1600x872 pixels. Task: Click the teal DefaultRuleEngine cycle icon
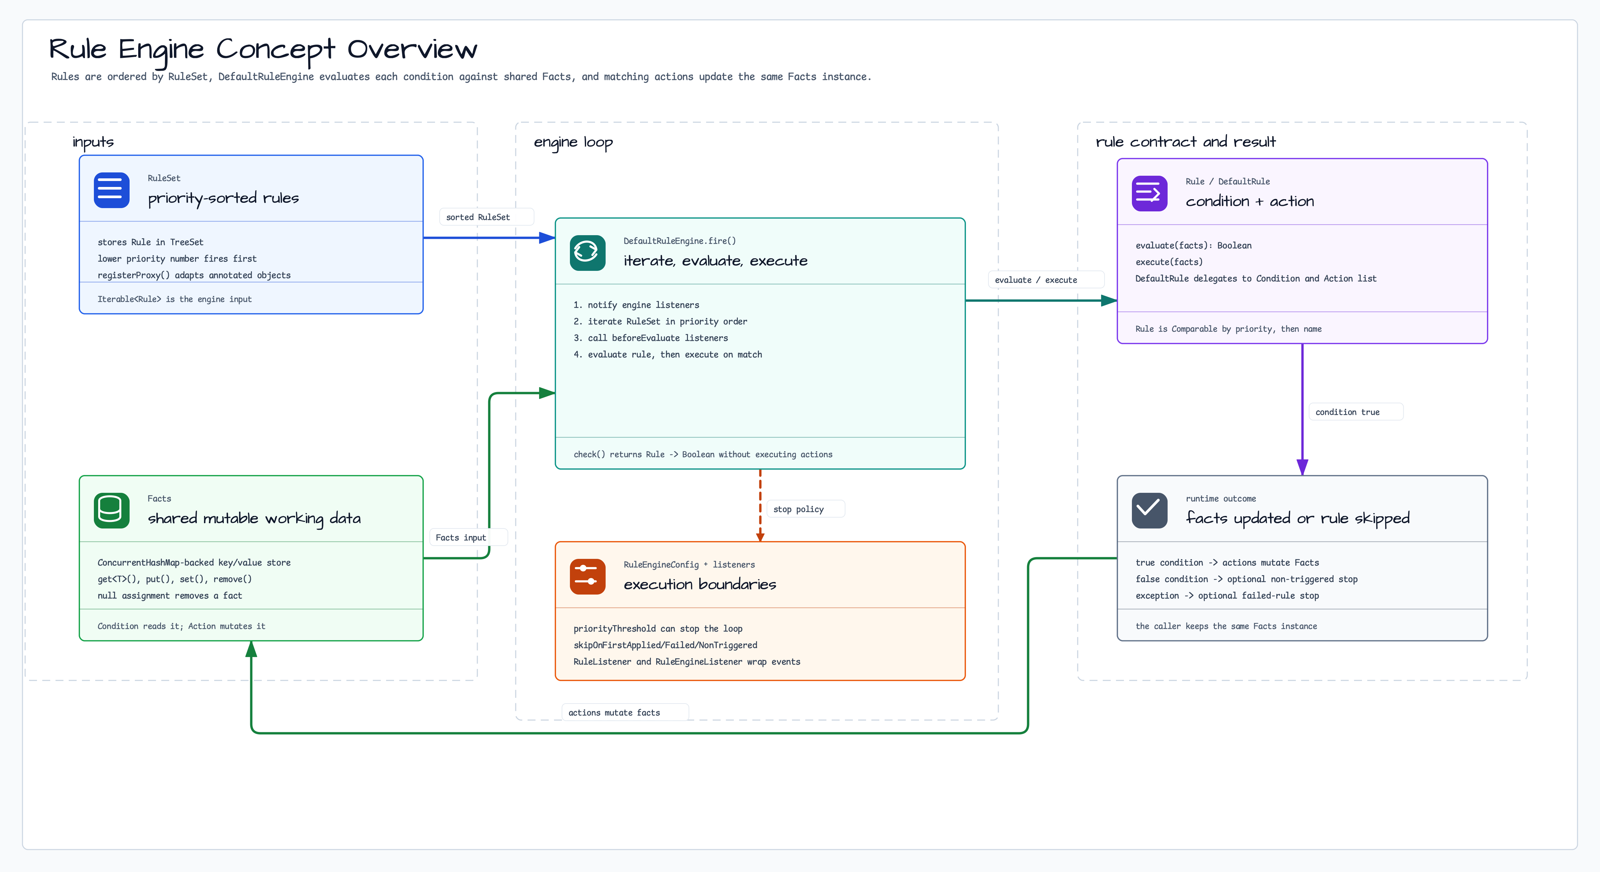(x=587, y=253)
